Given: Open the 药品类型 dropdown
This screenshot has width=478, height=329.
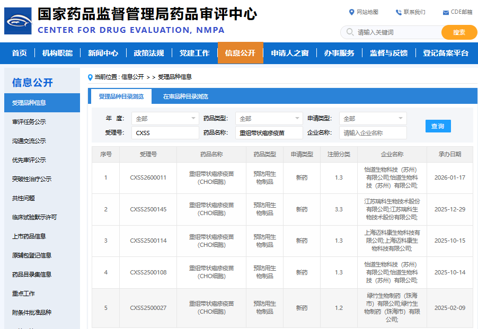Looking at the screenshot, I should (269, 119).
